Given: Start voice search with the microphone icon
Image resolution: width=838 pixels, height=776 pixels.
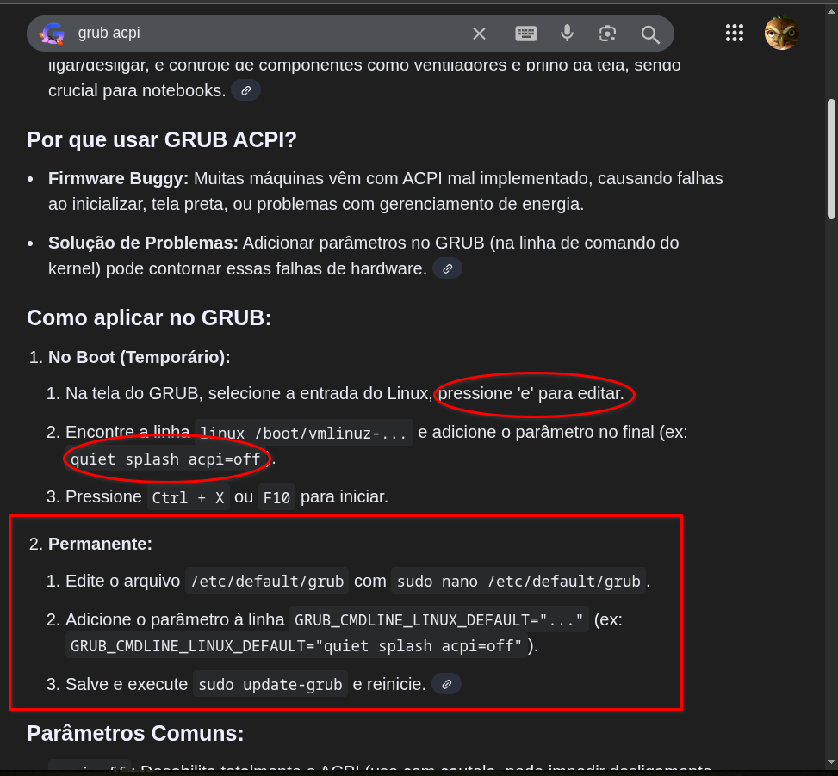Looking at the screenshot, I should 567,34.
